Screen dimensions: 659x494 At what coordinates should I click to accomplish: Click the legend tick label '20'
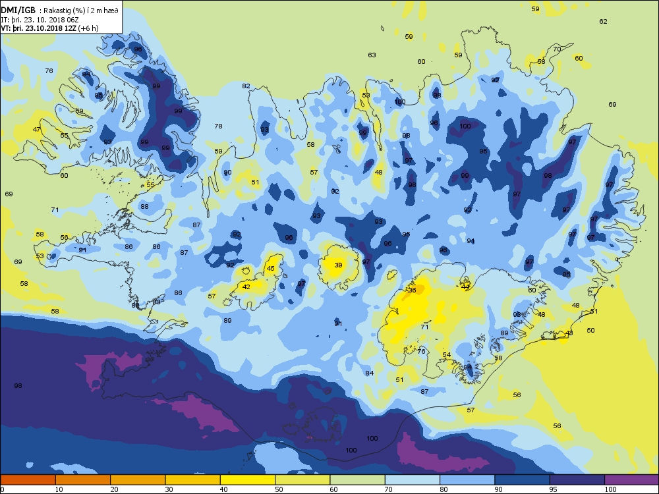click(114, 489)
